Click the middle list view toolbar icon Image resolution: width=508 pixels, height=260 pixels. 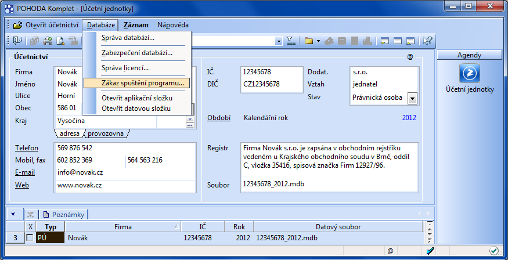coord(398,41)
